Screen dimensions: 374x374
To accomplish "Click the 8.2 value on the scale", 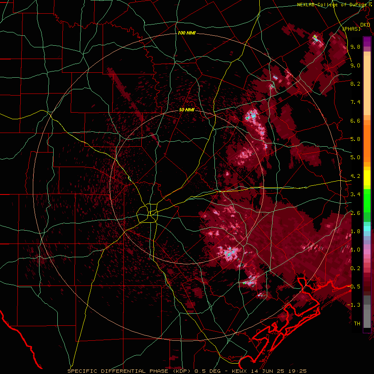I will [355, 84].
